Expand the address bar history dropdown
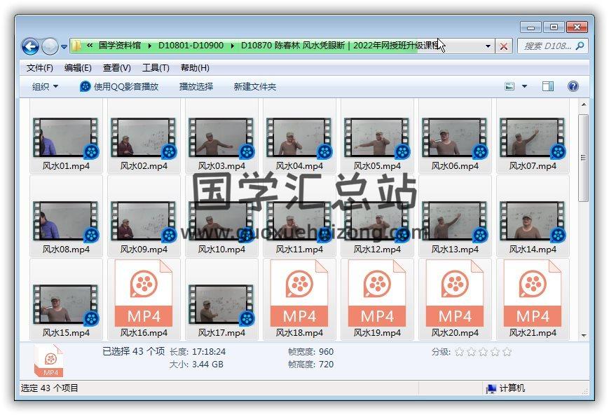The width and height of the screenshot is (609, 415). click(x=488, y=46)
